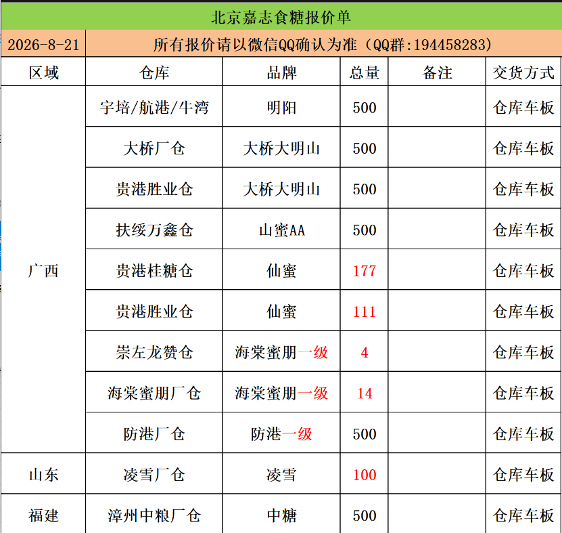
Task: Select warehouse cell 崇左龙赞仓
Action: [x=154, y=352]
